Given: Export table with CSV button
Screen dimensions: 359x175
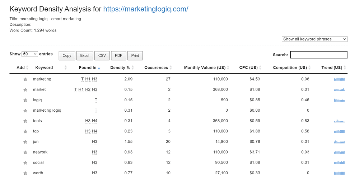Looking at the screenshot, I should coord(102,55).
